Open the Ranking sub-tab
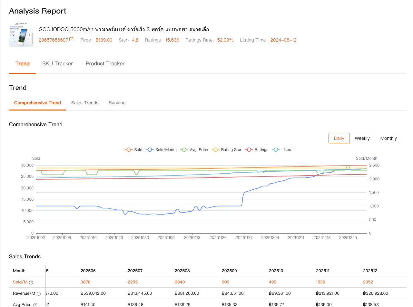Viewport: 413px width, 307px height. (117, 103)
